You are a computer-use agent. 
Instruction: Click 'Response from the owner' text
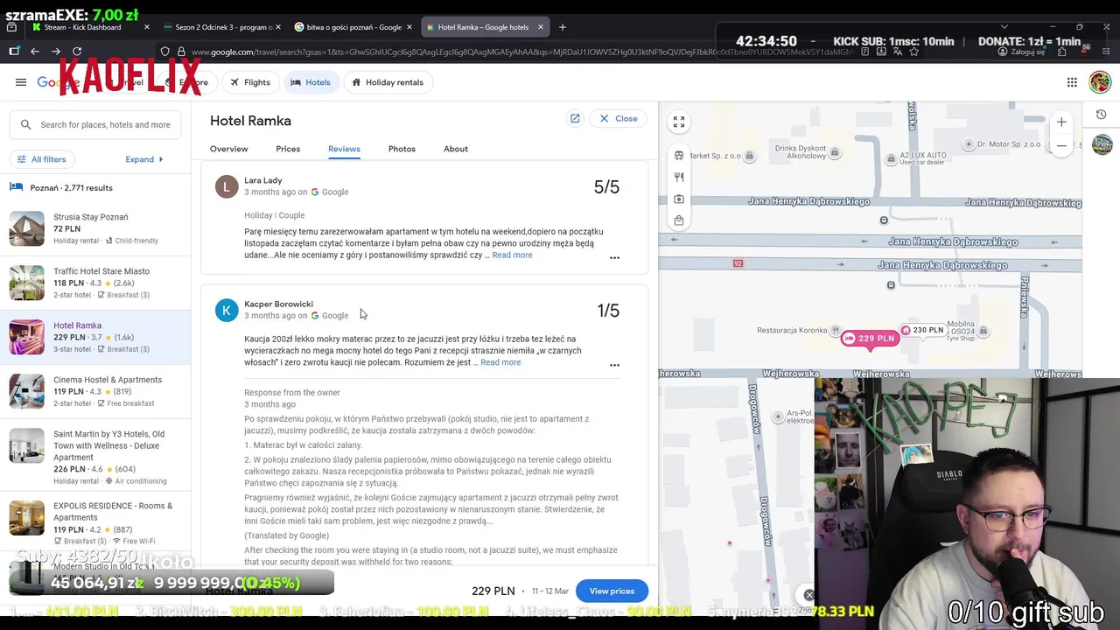[x=292, y=393]
